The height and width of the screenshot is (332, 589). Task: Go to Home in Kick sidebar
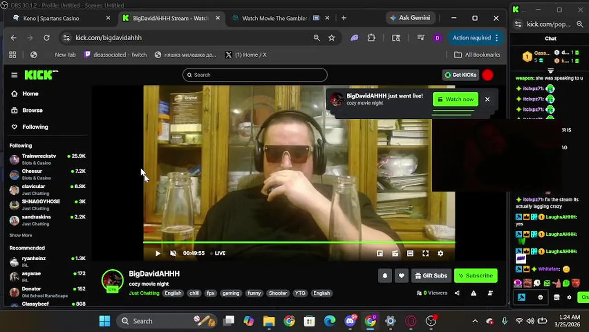(30, 94)
